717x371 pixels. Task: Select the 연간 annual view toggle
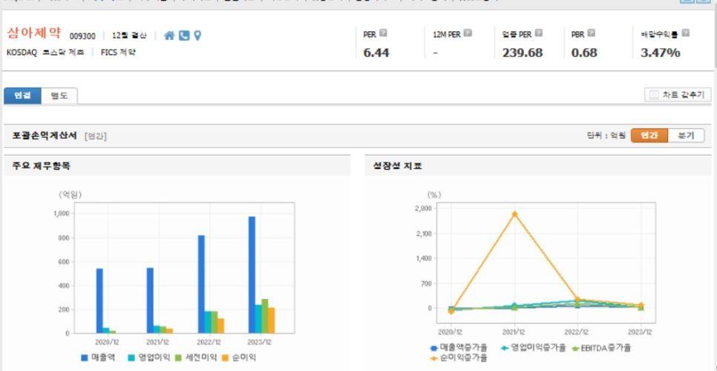649,135
